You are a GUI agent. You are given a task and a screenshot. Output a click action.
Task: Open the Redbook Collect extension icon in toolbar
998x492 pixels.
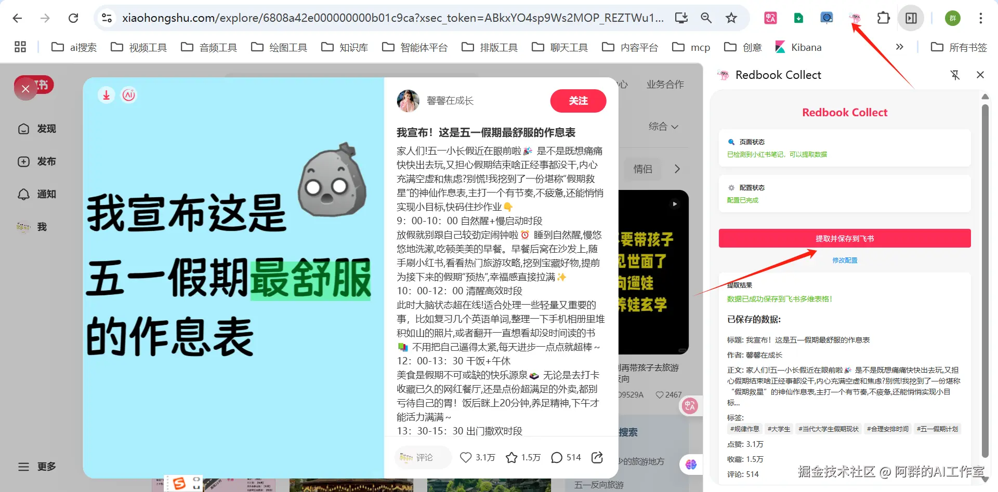[x=855, y=18]
